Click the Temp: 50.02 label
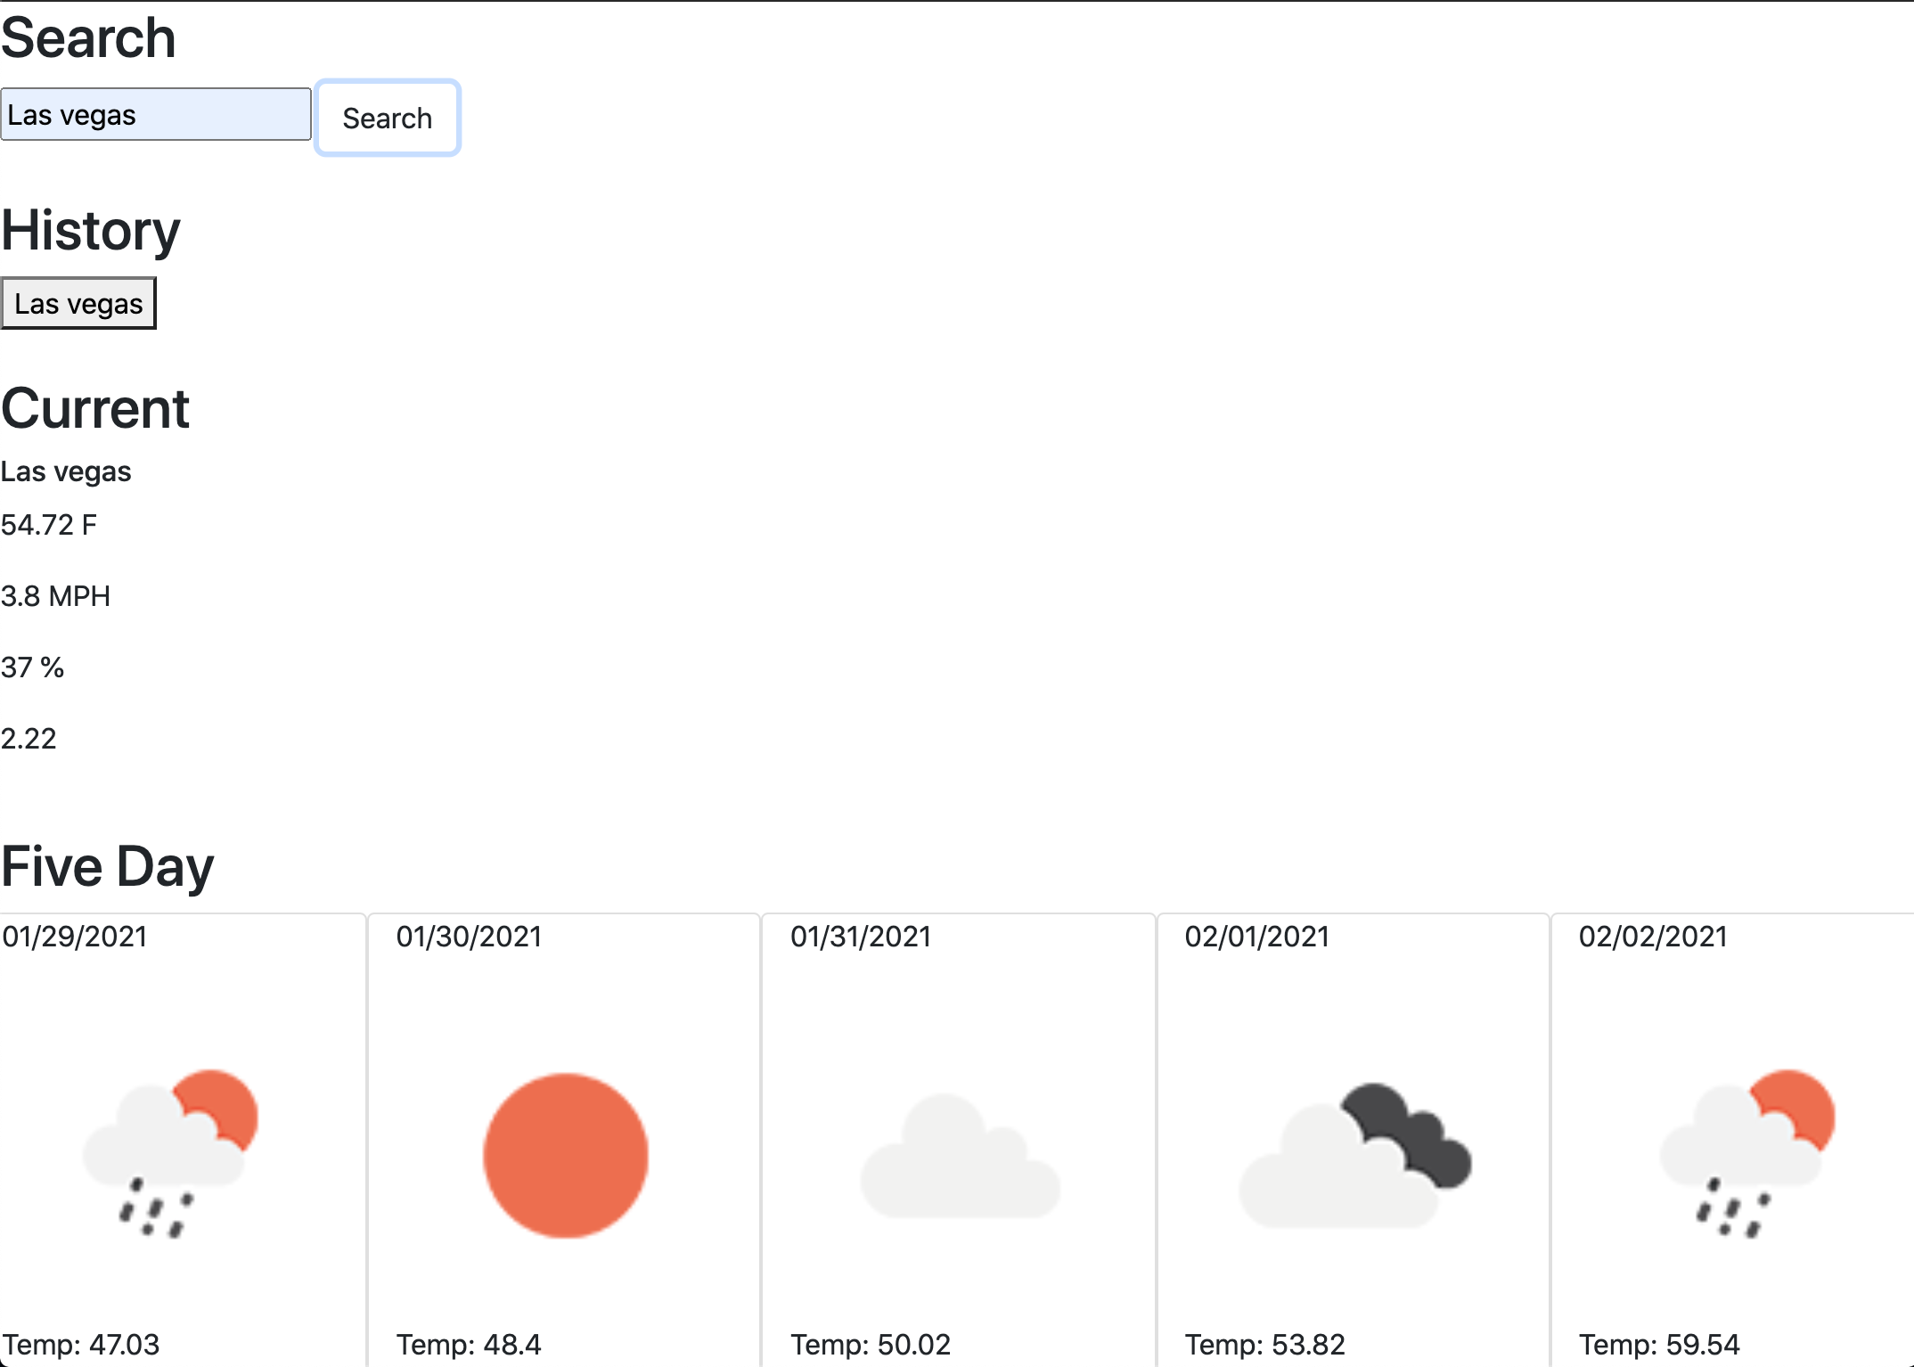The image size is (1914, 1367). pos(871,1344)
